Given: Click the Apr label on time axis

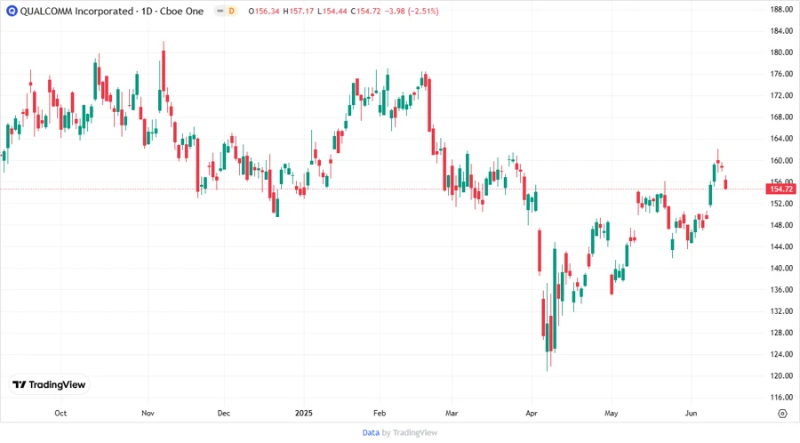Looking at the screenshot, I should 532,413.
